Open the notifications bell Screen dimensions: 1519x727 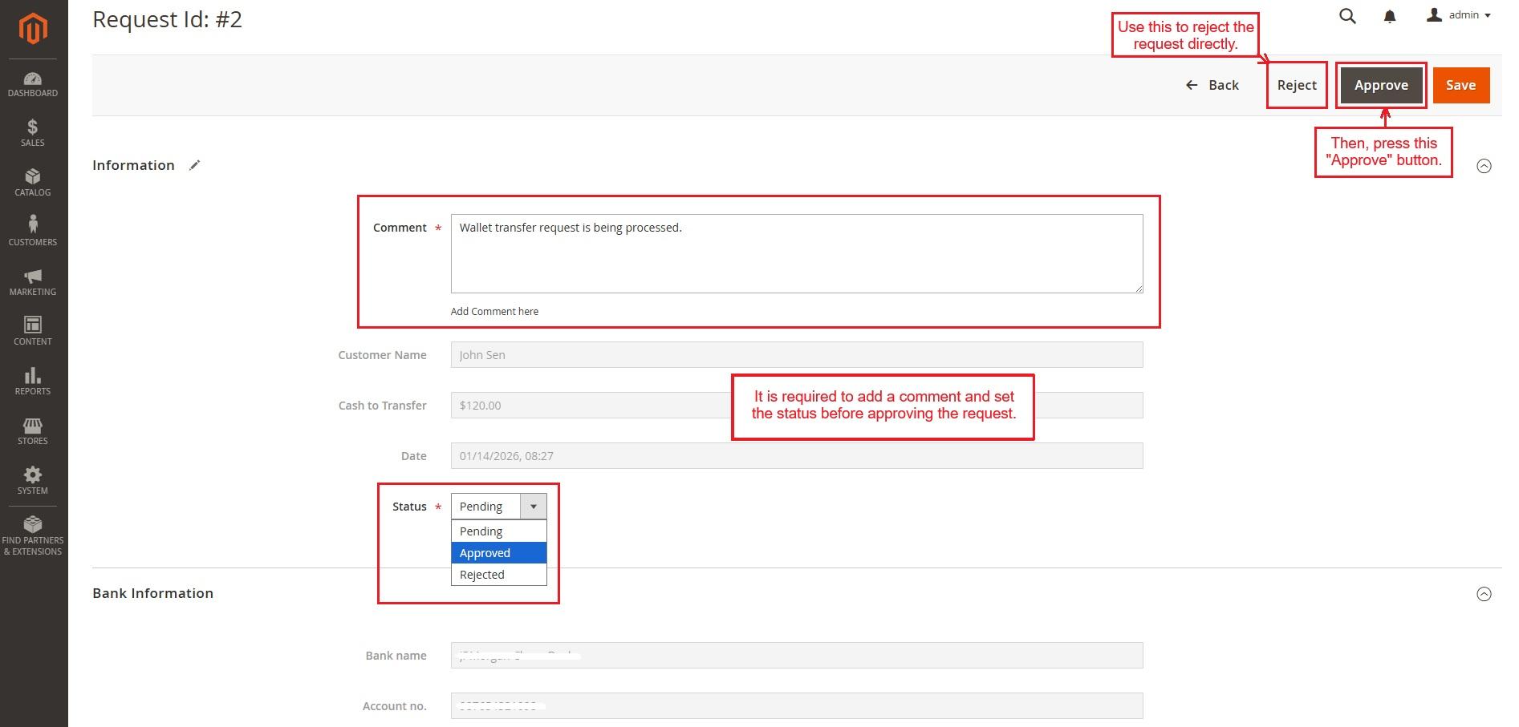(x=1390, y=16)
